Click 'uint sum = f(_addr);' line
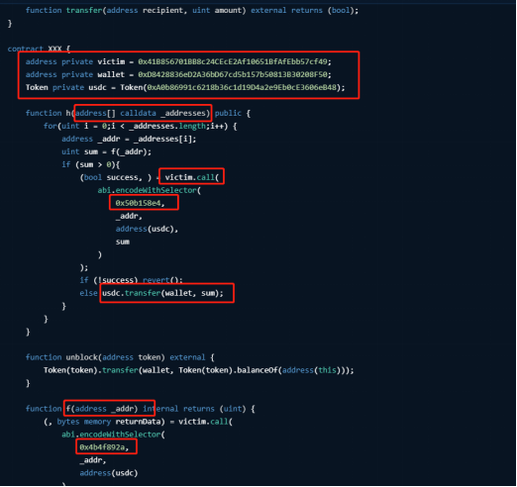Image resolution: width=517 pixels, height=487 pixels. [x=106, y=151]
